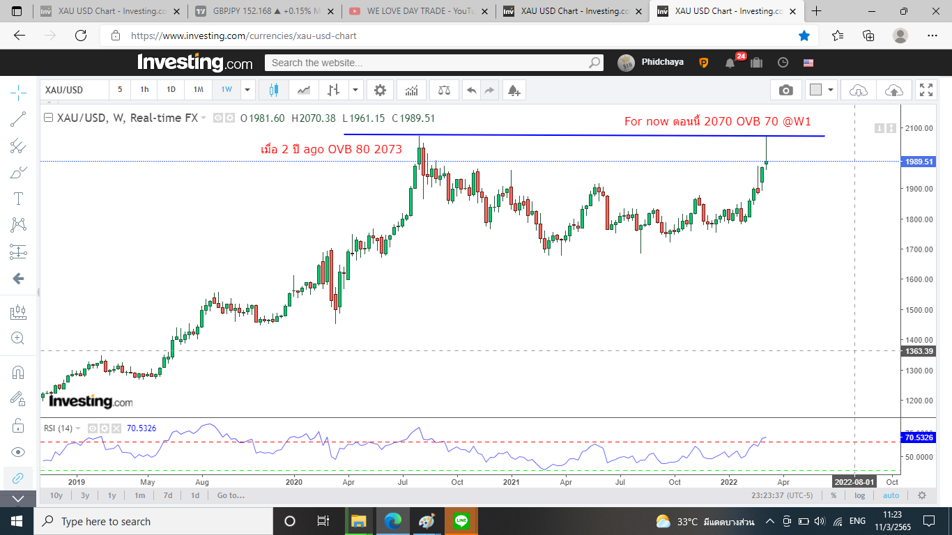Set the date range to 7d
Screen dimensions: 952x535
pyautogui.click(x=168, y=495)
